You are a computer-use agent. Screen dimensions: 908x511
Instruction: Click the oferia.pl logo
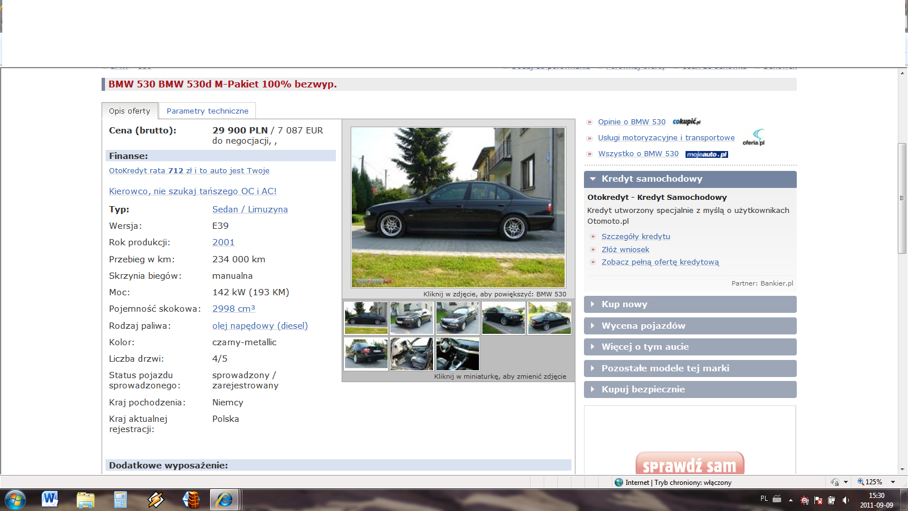click(x=754, y=138)
